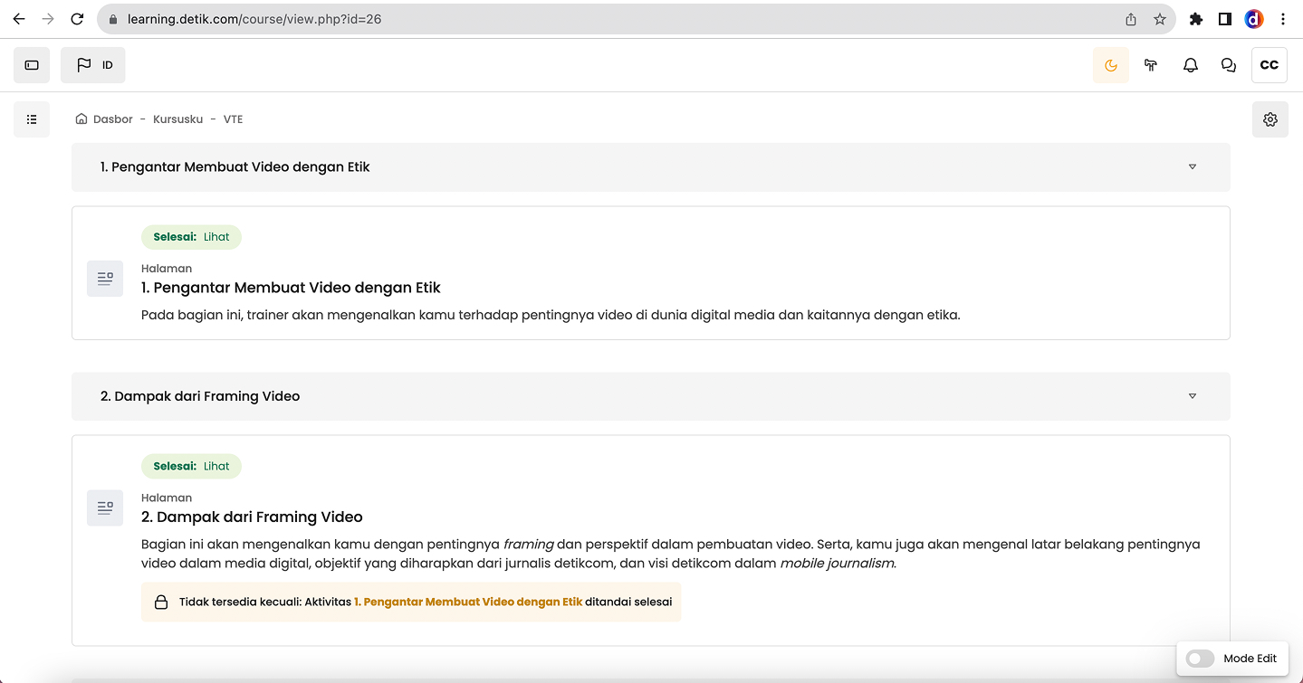Collapse section 2 Dampak dari Framing Video
The image size is (1303, 683).
(x=1192, y=396)
